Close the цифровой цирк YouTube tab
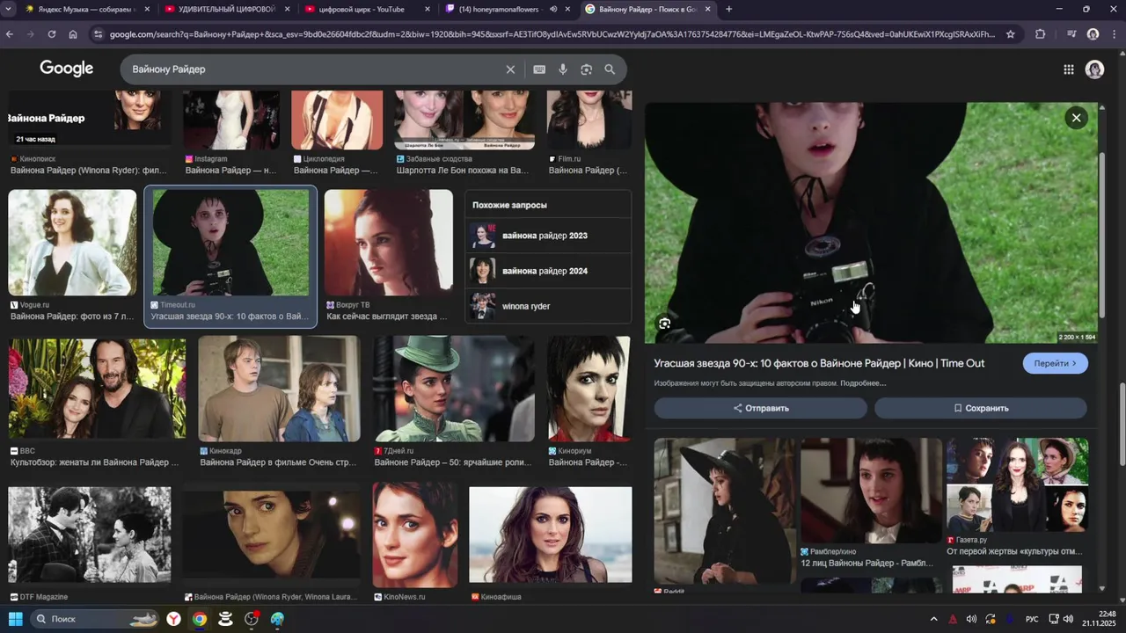Screen dimensions: 1126x633 (428, 10)
